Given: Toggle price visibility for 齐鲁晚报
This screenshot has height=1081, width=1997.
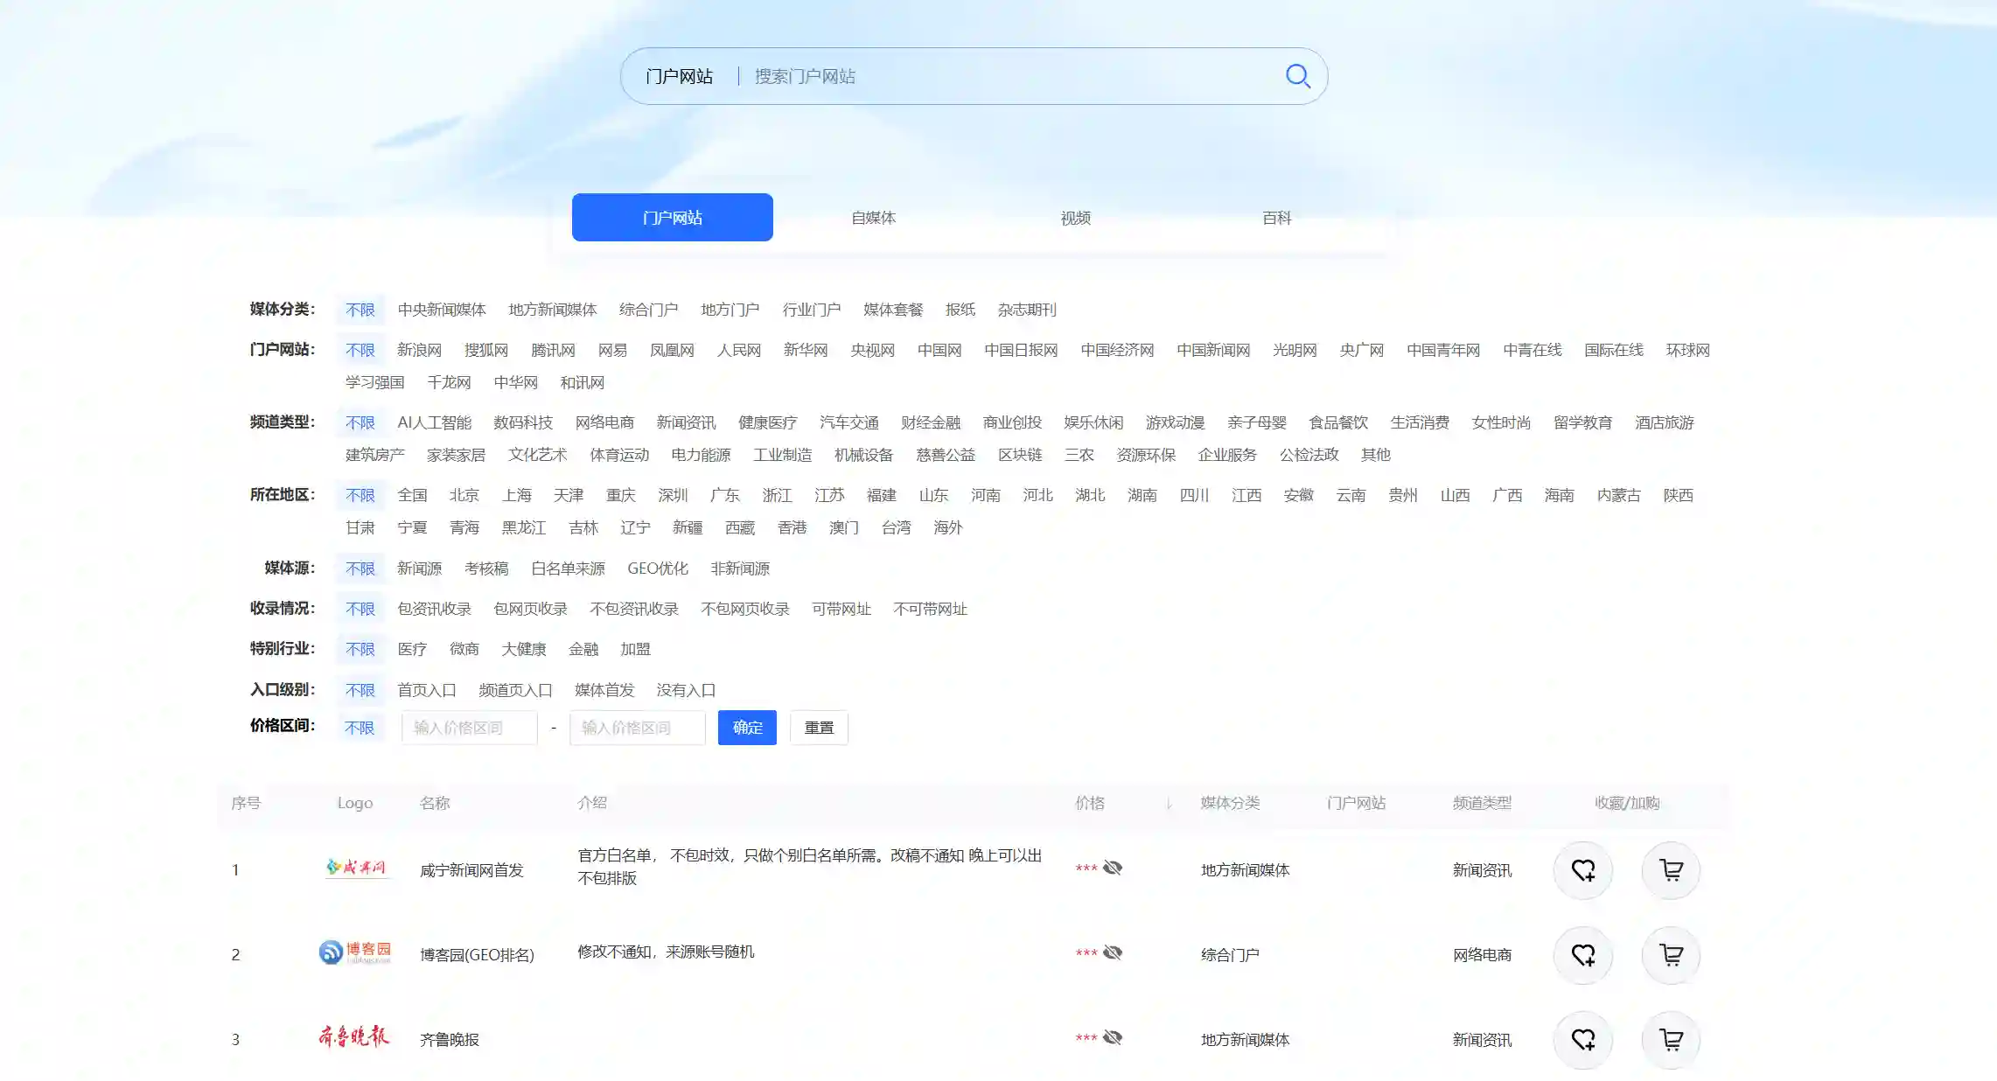Looking at the screenshot, I should click(x=1112, y=1037).
